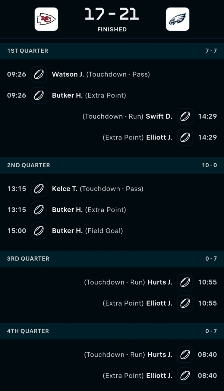Collapse the 4TH QUARTER section header
Image resolution: width=224 pixels, height=391 pixels.
click(x=112, y=331)
